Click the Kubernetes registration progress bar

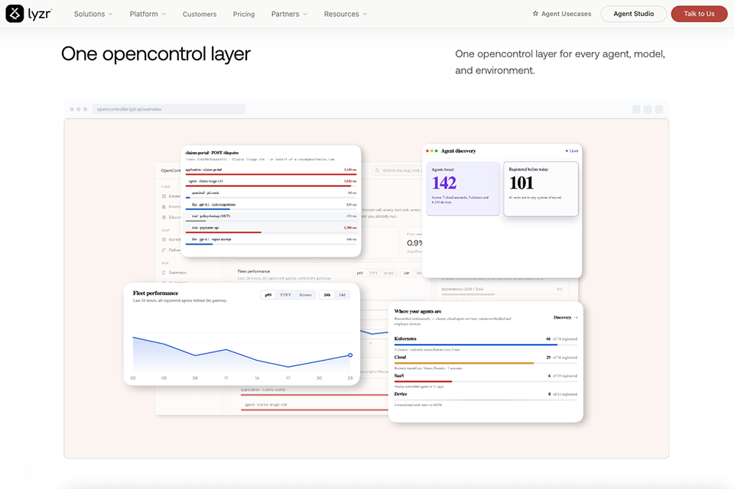(486, 345)
